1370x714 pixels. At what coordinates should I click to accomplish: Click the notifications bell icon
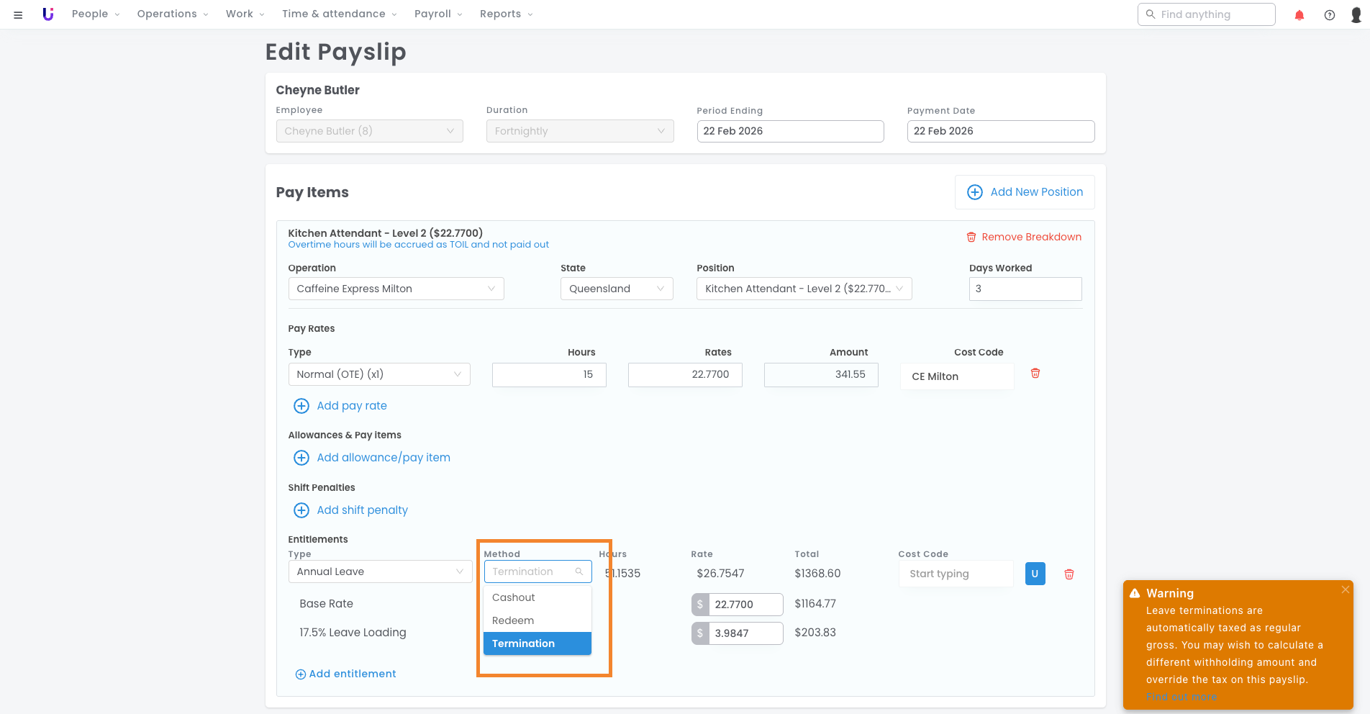(1299, 15)
